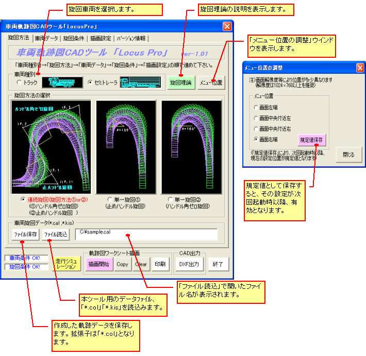Select 画面左端 in menu position window
This screenshot has height=356, width=366.
click(x=256, y=107)
